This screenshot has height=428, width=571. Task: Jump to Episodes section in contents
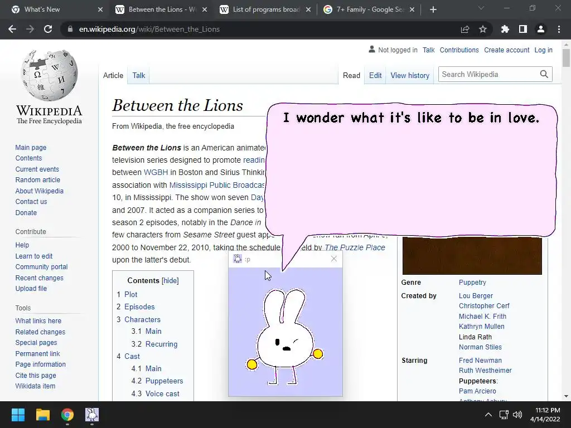click(139, 307)
